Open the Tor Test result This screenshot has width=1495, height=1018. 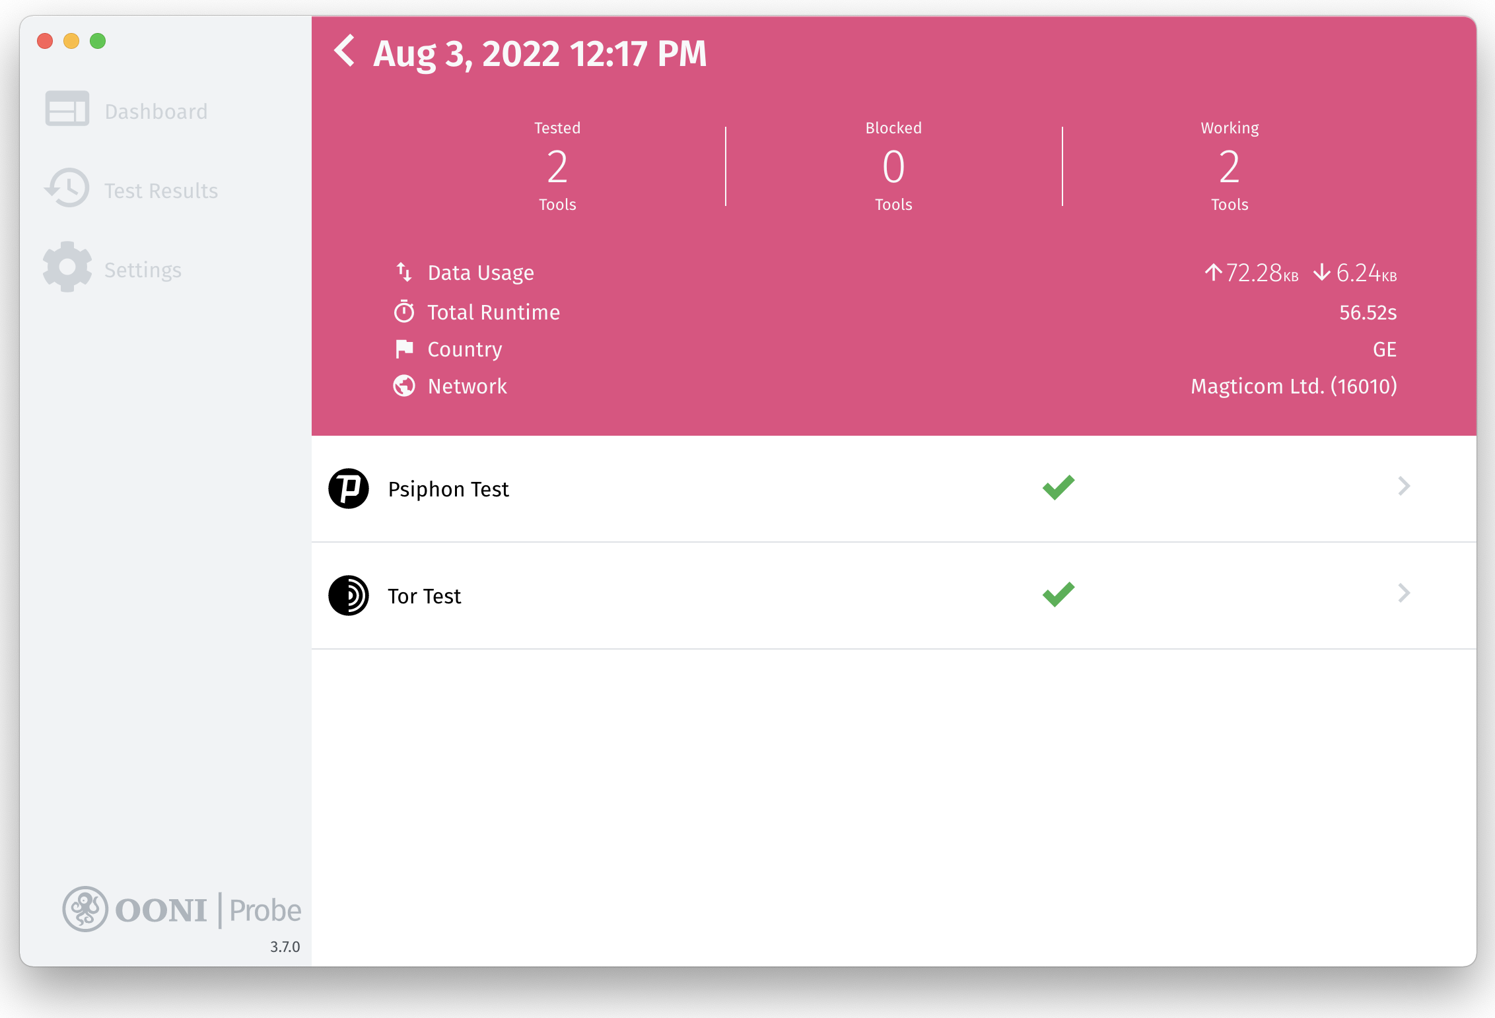coord(424,596)
